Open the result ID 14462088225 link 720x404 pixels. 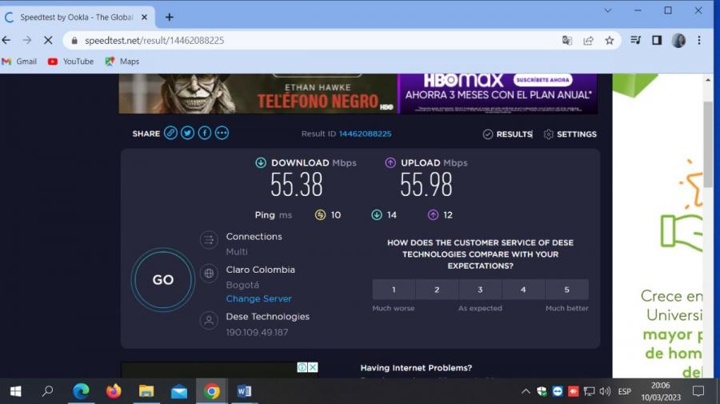point(365,134)
